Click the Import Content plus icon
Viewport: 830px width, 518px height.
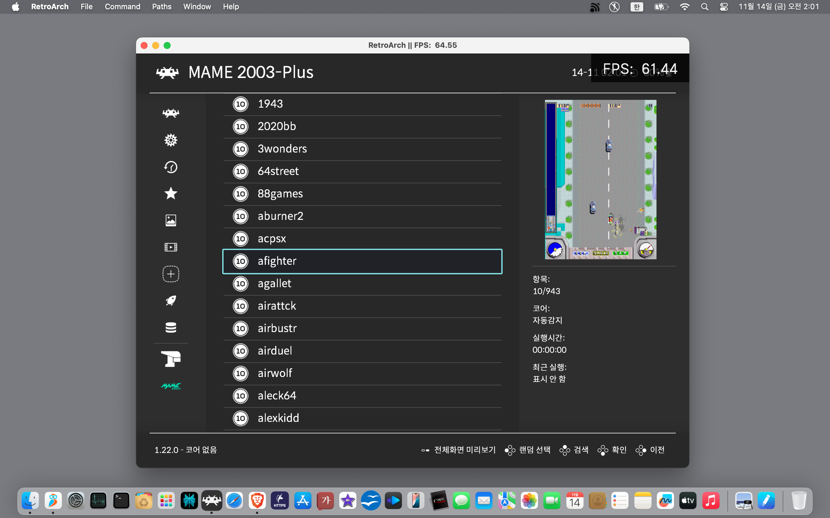[x=170, y=274]
